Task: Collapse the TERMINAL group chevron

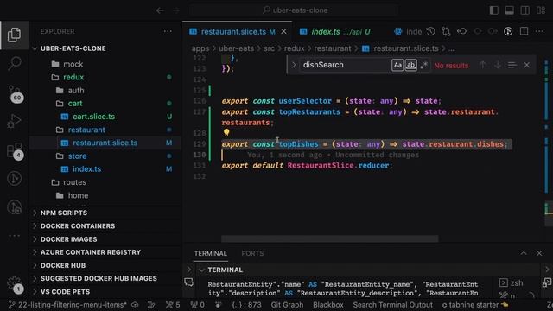Action: 201,270
